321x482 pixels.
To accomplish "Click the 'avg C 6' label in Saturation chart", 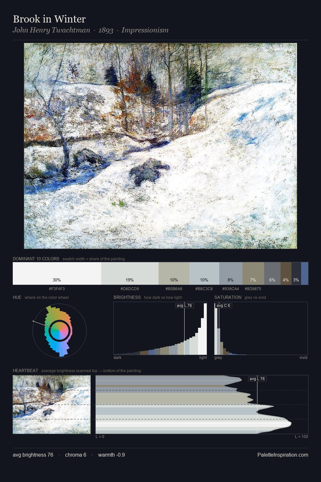I will point(223,306).
